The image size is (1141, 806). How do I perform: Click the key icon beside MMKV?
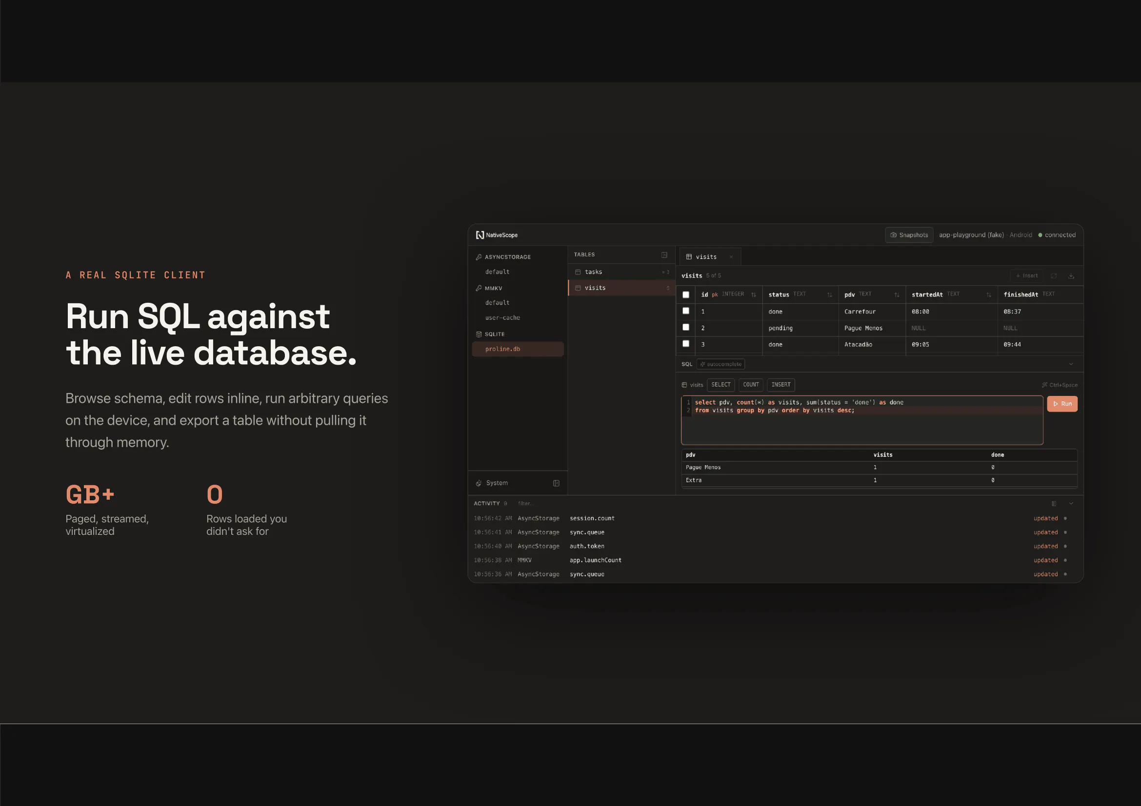point(479,288)
